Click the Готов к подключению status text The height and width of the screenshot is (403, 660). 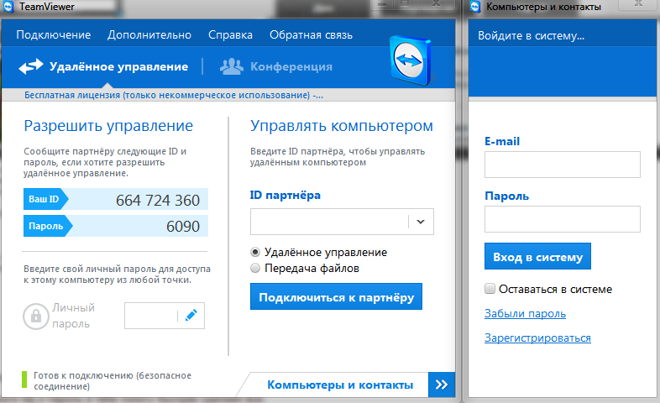tap(113, 380)
